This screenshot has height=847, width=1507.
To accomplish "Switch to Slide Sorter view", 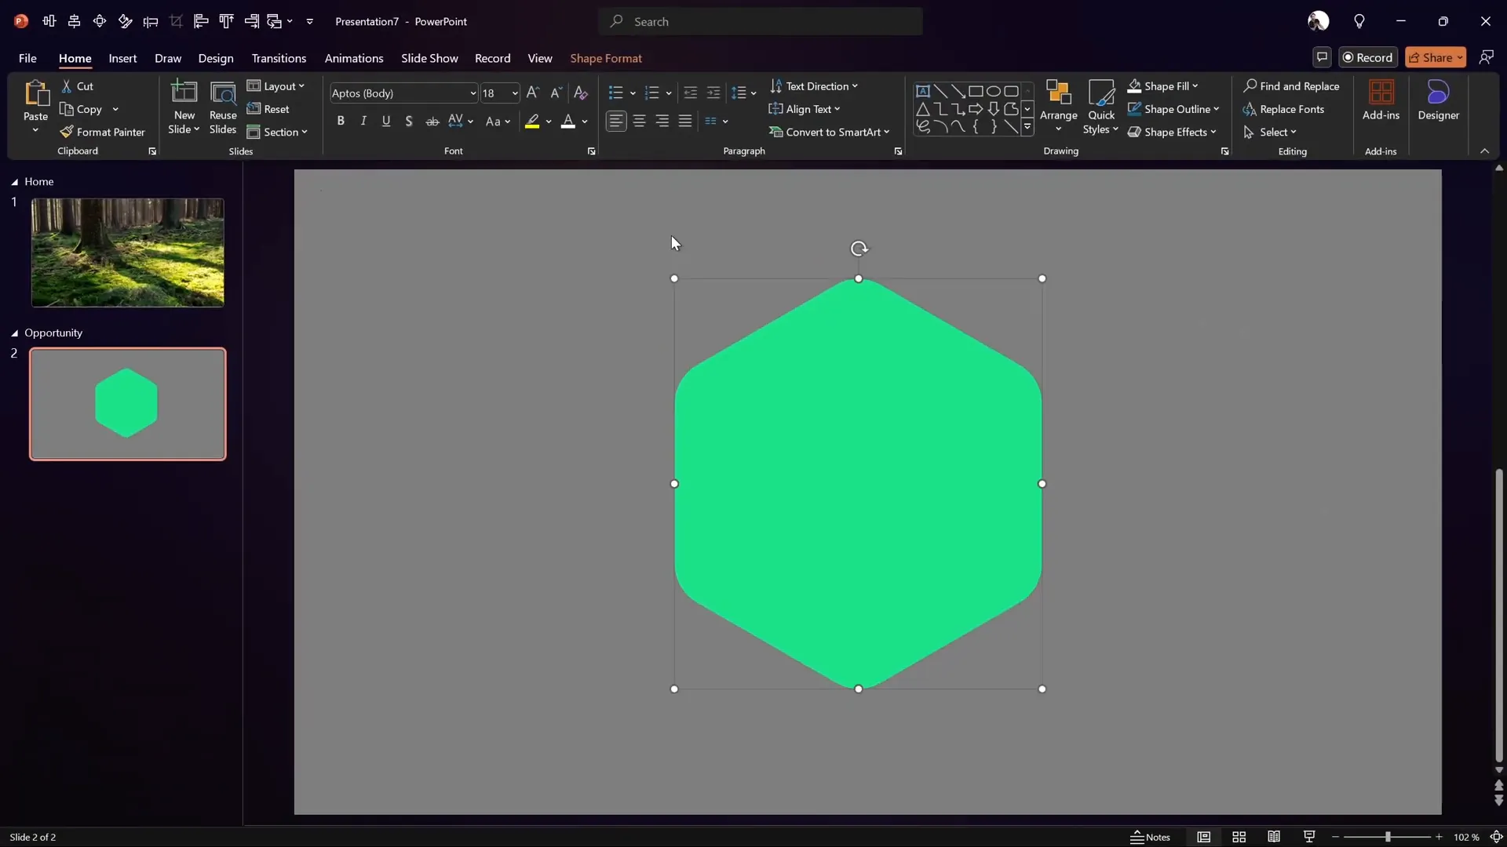I will tap(1239, 837).
